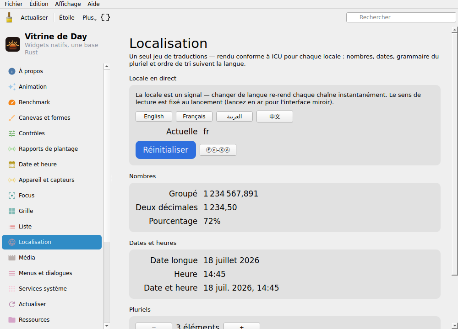Open the Édition menu
Image resolution: width=458 pixels, height=329 pixels.
pos(39,4)
